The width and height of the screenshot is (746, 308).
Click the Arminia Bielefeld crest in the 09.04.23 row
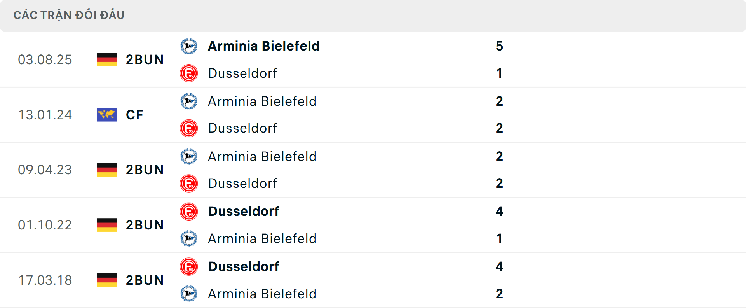(189, 156)
